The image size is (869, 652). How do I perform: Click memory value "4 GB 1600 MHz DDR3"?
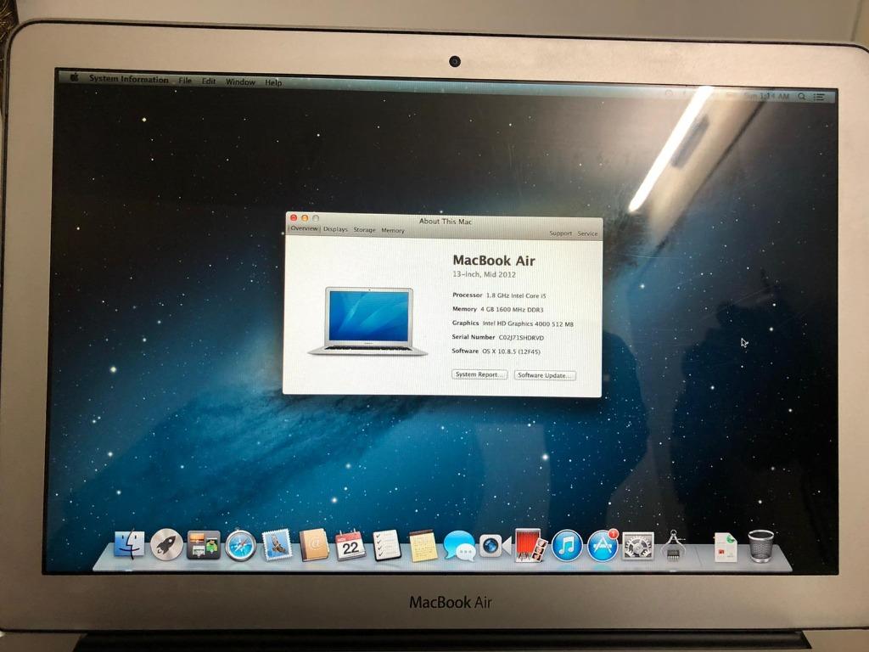pos(512,309)
